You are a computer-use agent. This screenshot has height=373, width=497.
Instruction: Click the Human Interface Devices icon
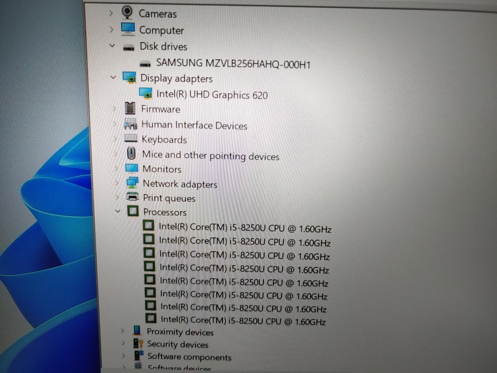[130, 124]
